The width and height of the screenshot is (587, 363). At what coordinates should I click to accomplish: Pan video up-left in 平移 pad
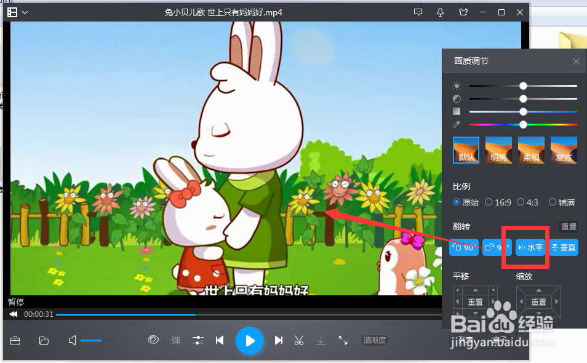(x=458, y=290)
